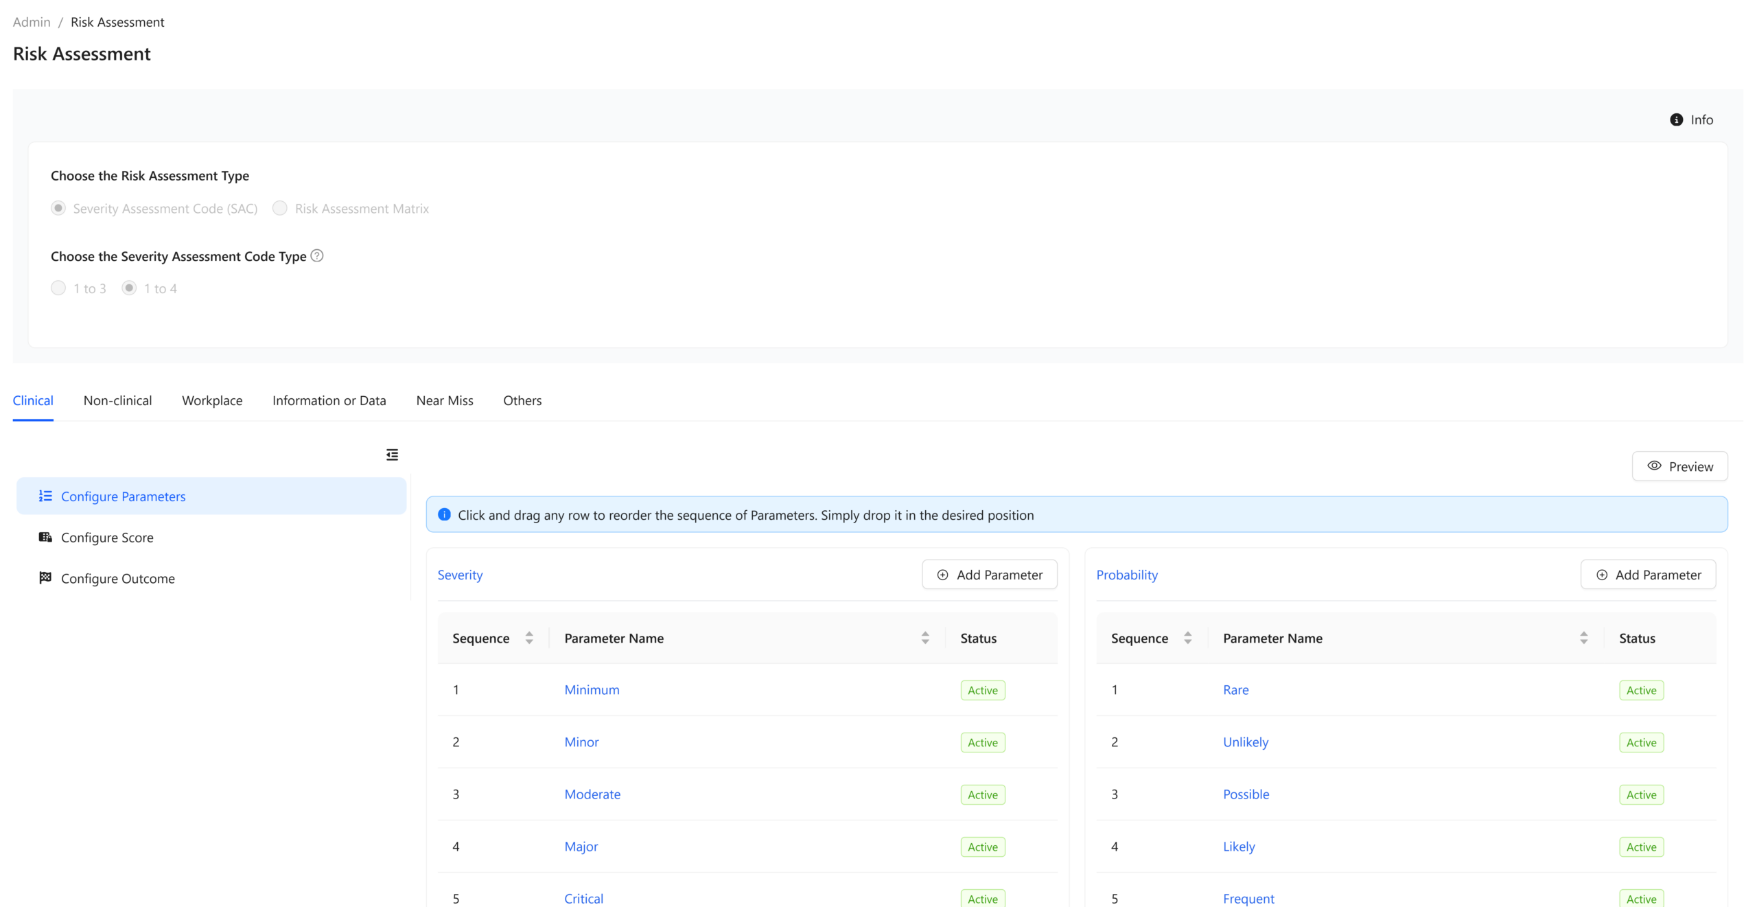
Task: Open the Moderate severity parameter link
Action: point(592,794)
